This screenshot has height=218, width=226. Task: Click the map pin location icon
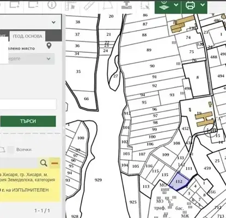click(x=49, y=46)
